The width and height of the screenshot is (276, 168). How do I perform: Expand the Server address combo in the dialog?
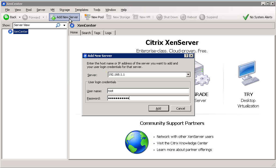point(189,74)
